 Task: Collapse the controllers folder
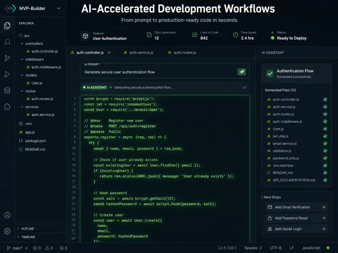pyautogui.click(x=22, y=43)
